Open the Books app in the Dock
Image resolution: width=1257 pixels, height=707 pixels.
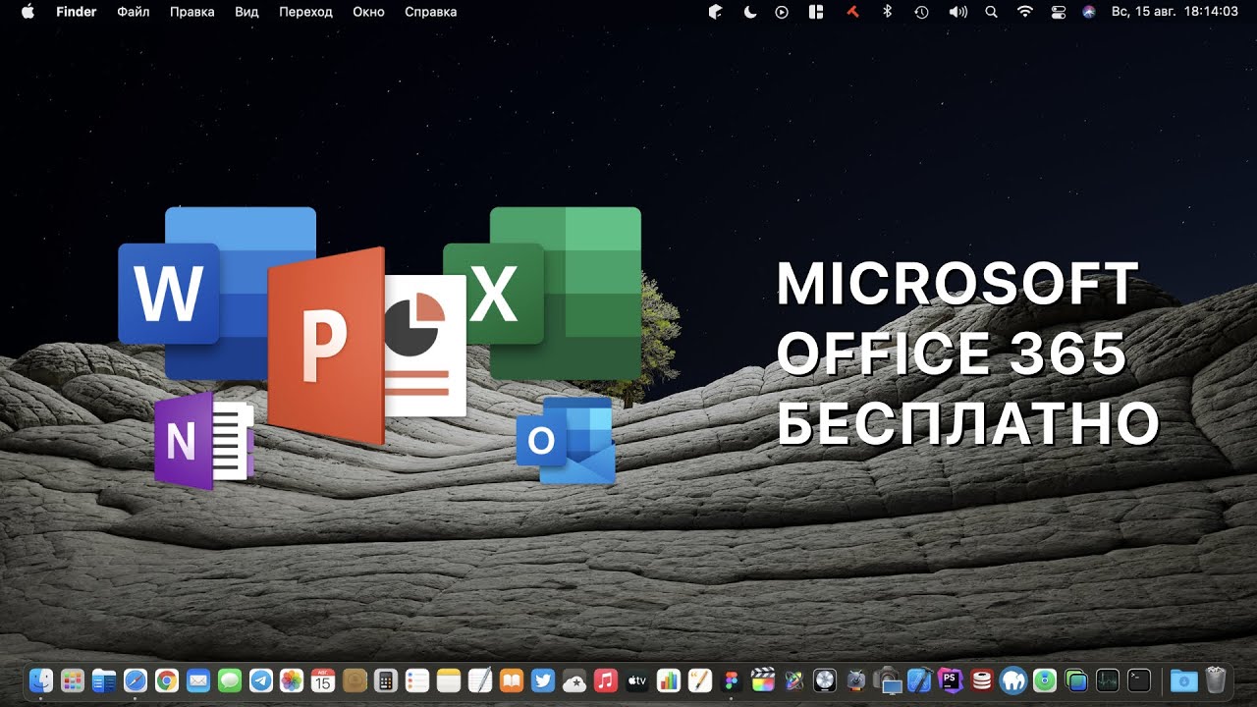(x=511, y=680)
